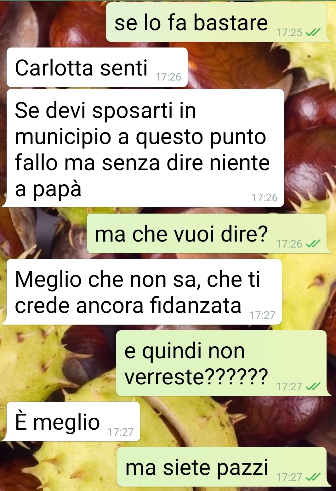Tap 17:27 timestamp beside 'È meglio'
The image size is (336, 491).
coord(121,432)
